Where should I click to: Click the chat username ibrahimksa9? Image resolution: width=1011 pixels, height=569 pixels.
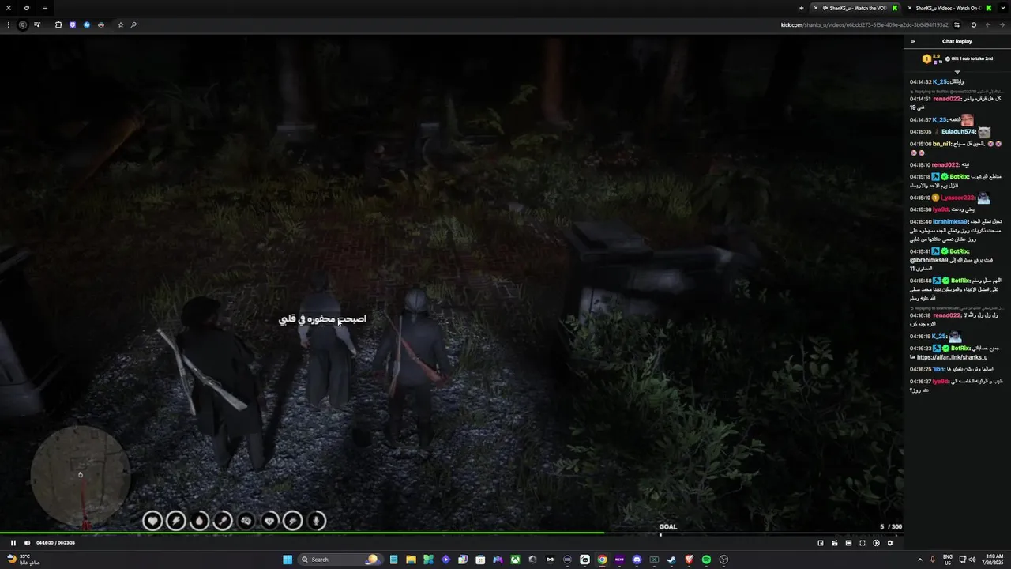[950, 221]
